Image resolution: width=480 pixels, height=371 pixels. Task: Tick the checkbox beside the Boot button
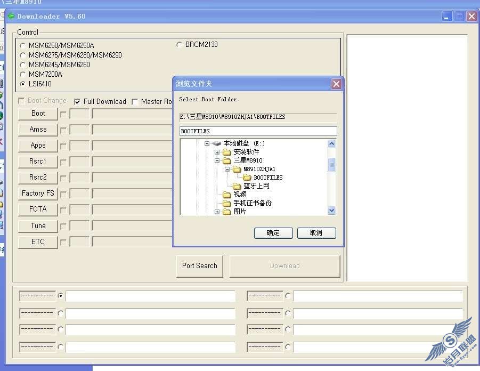pos(63,114)
